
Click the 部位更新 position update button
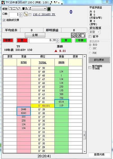(99, 60)
